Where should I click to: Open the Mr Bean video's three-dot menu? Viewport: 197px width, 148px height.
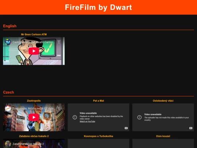tap(59, 42)
